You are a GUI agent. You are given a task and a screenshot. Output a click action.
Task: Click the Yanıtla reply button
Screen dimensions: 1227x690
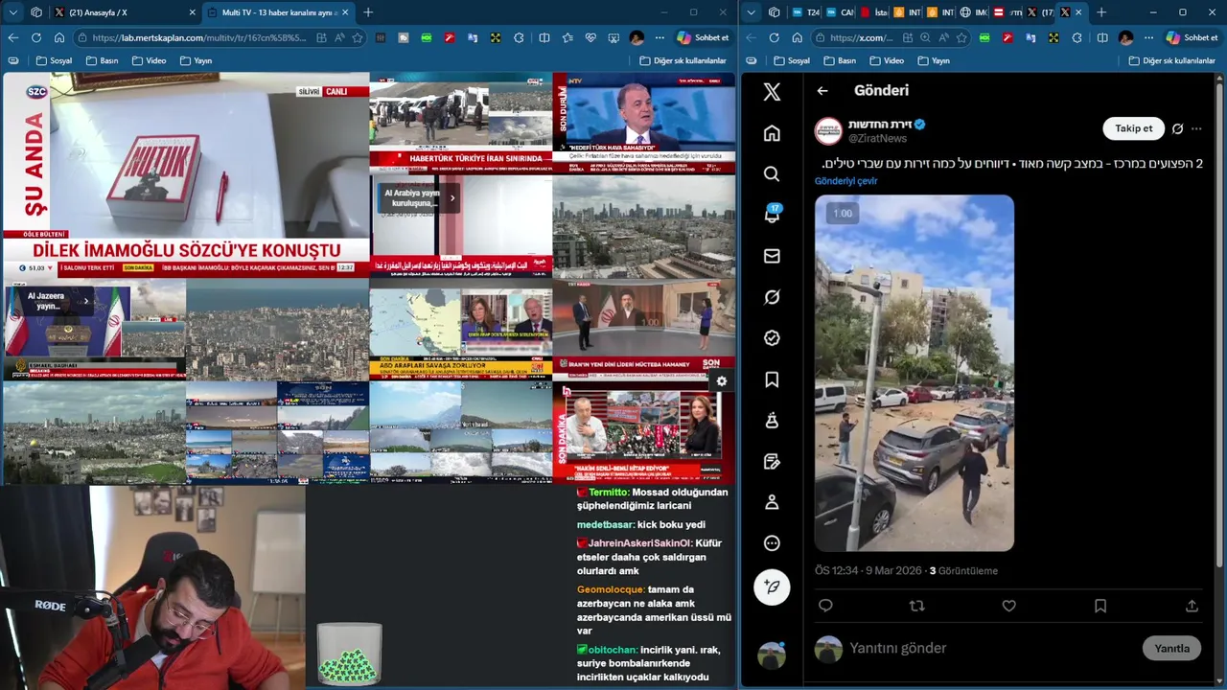pyautogui.click(x=1171, y=648)
